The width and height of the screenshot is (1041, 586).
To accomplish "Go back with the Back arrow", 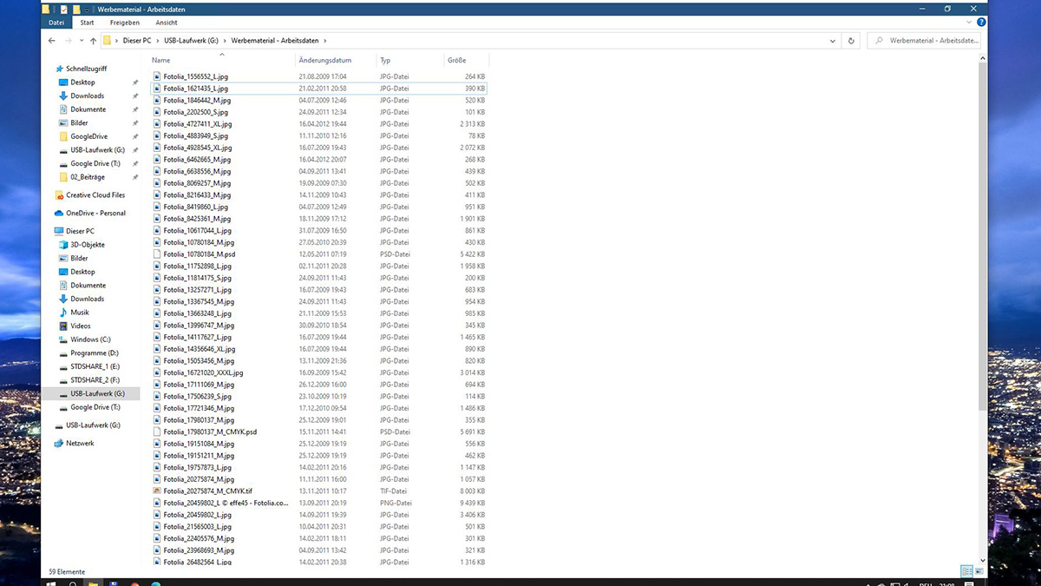I will (52, 41).
